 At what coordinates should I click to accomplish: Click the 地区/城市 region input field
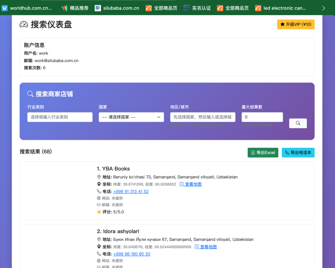(x=203, y=117)
